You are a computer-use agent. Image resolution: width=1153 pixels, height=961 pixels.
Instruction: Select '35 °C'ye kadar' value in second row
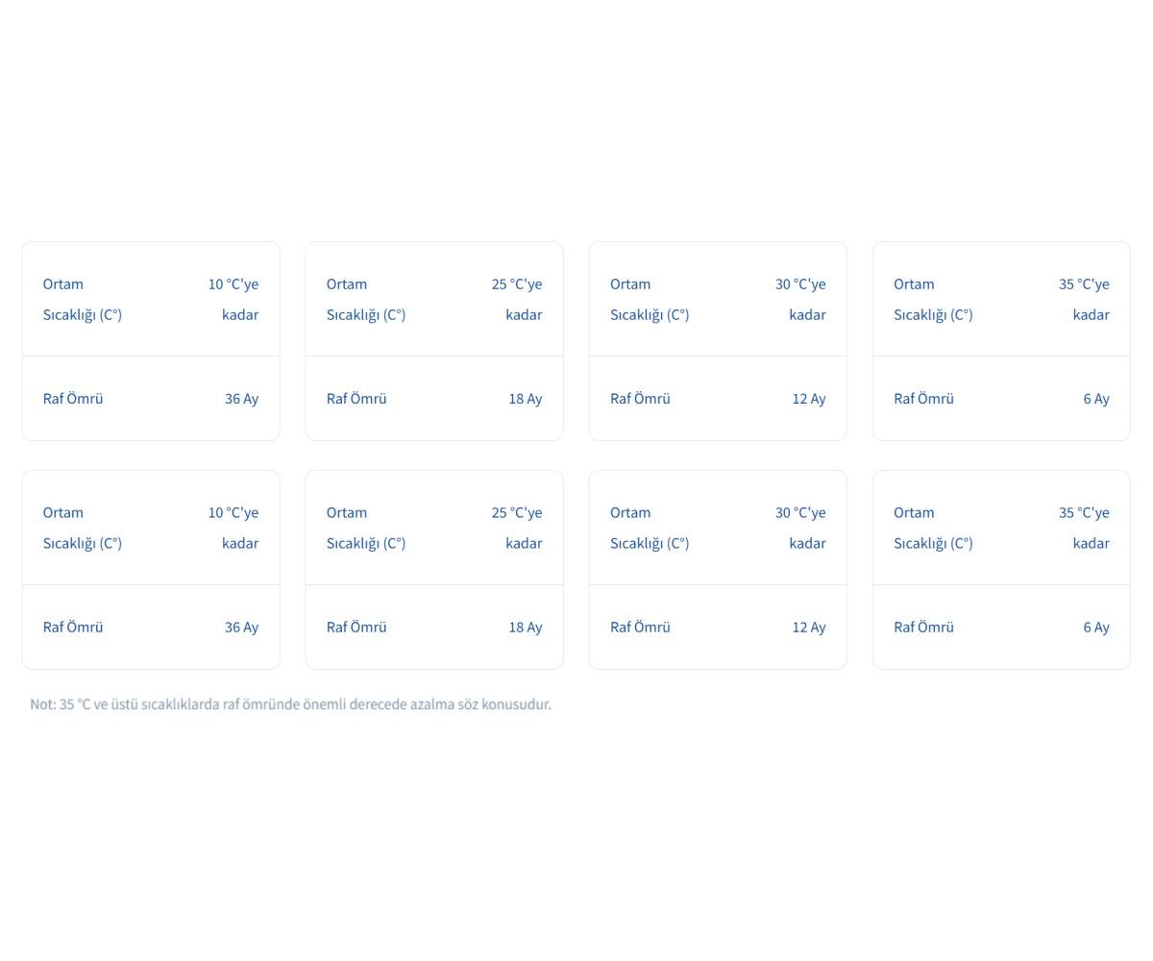(1084, 528)
